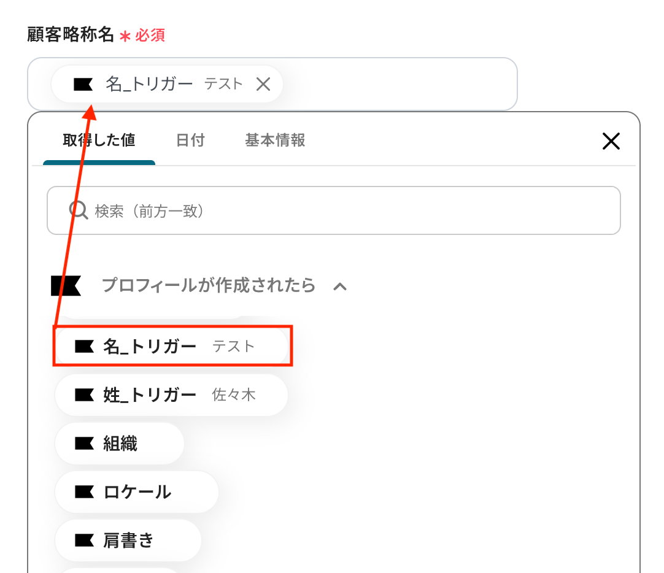The width and height of the screenshot is (664, 573).
Task: Choose the 肩書き value
Action: 128,540
